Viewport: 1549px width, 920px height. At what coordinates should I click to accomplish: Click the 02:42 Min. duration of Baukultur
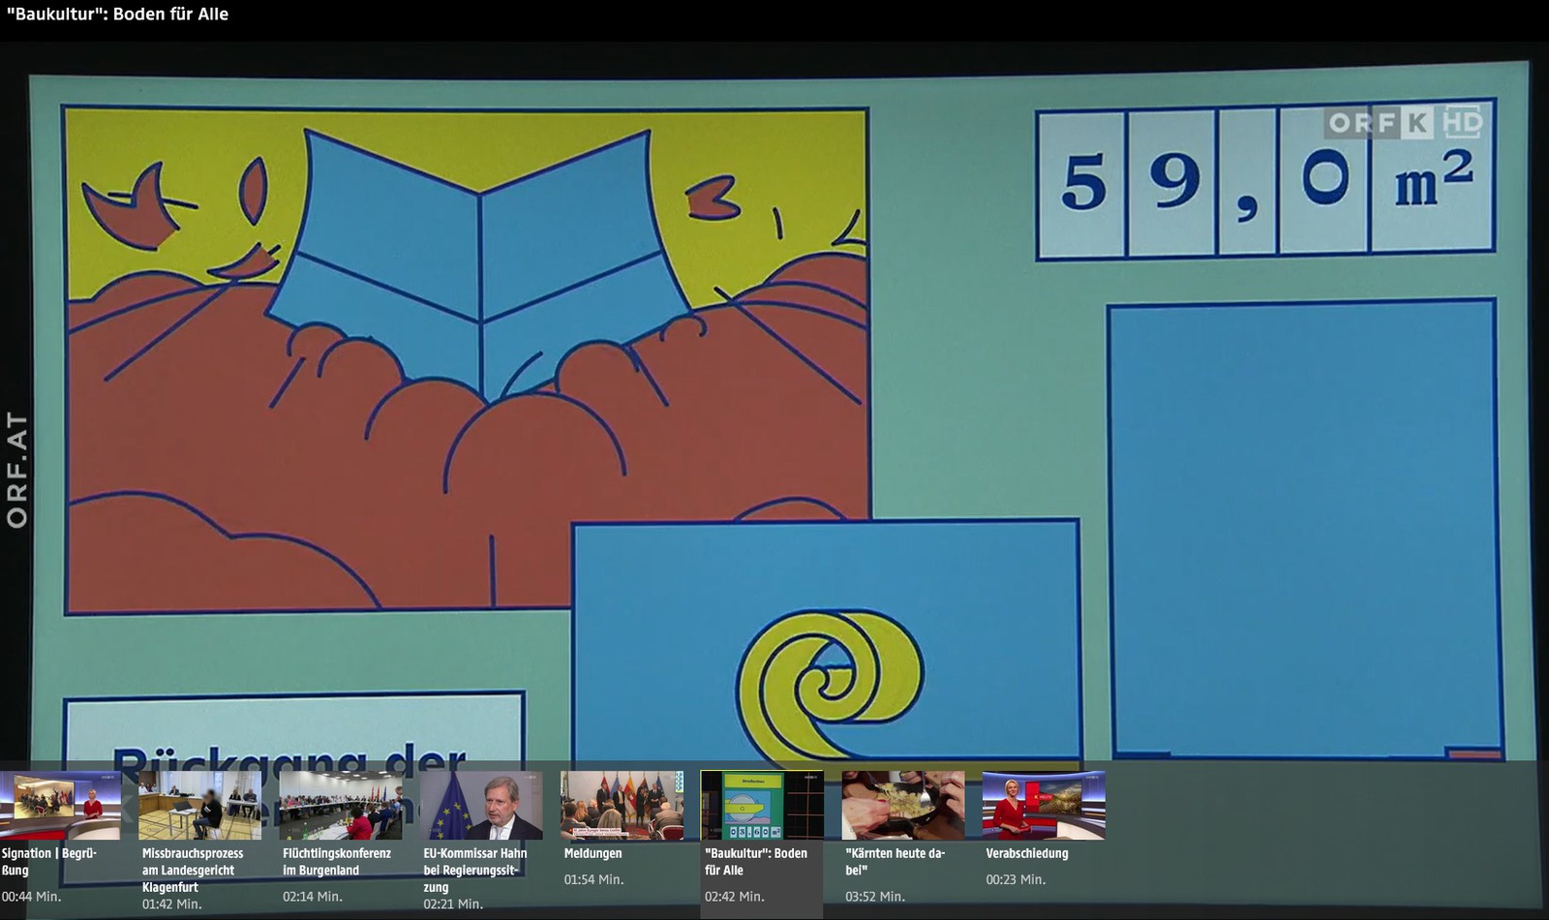point(734,896)
